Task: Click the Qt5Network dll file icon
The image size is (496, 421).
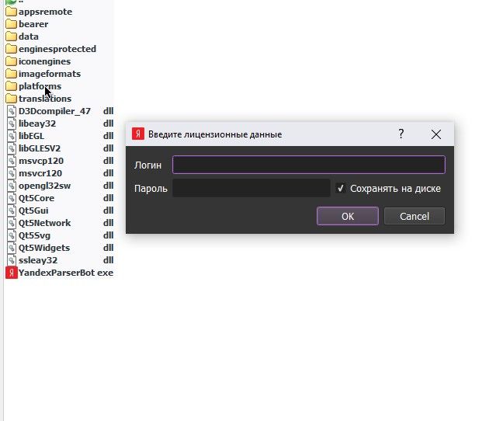Action: 12,223
